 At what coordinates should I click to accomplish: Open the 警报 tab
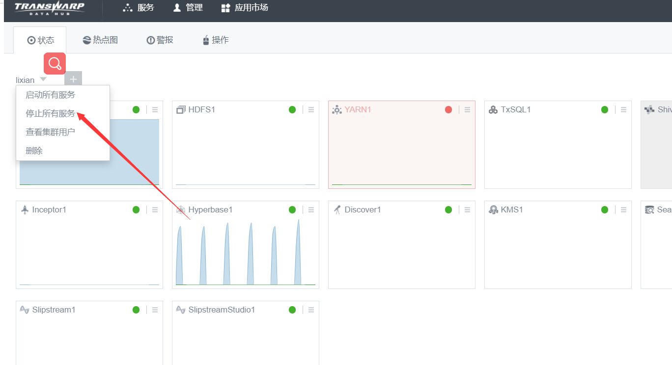(160, 40)
